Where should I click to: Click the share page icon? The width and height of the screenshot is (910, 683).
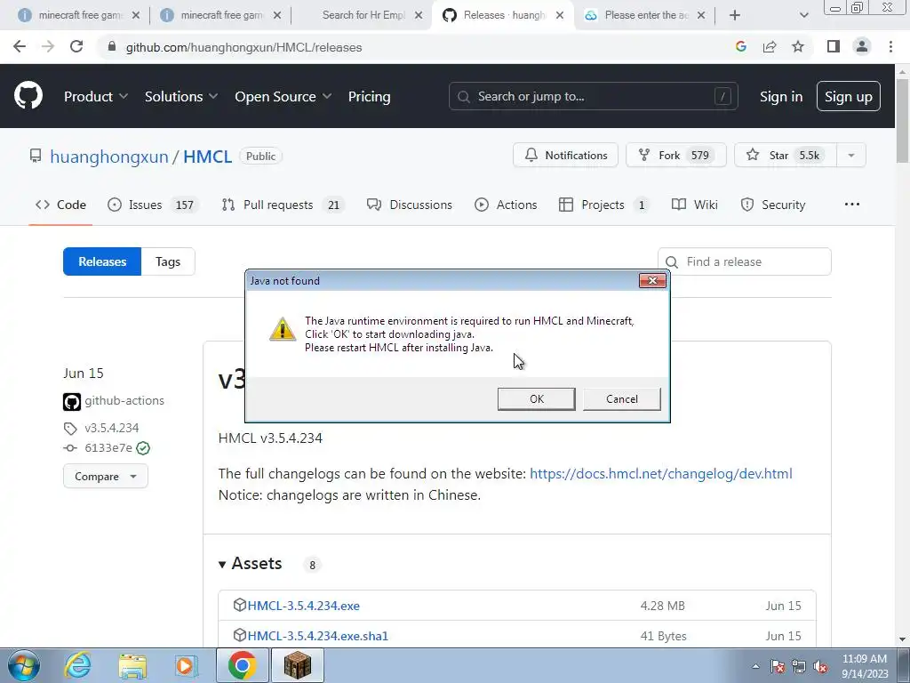(770, 47)
